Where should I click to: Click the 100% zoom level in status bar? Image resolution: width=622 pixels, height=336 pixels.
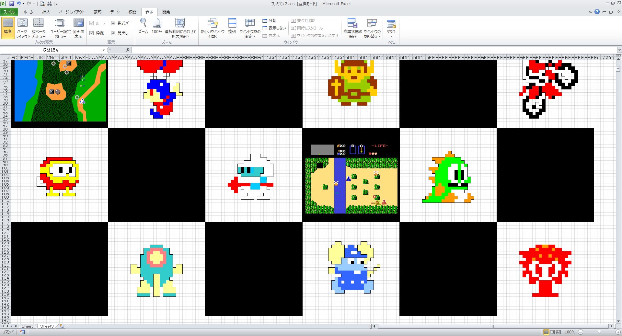570,332
